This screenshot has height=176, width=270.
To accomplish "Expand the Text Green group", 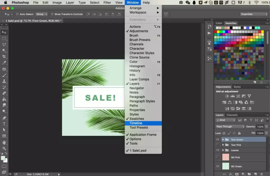I will pos(223,139).
